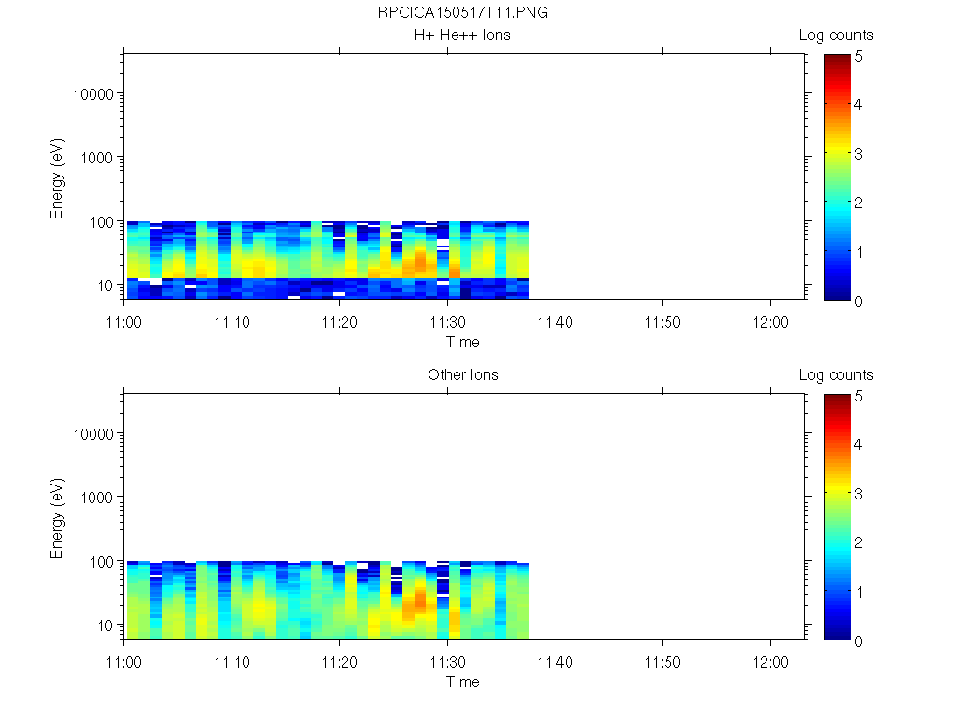Click the Other Ions plot's rainbow colorbar
This screenshot has width=956, height=717.
point(837,516)
